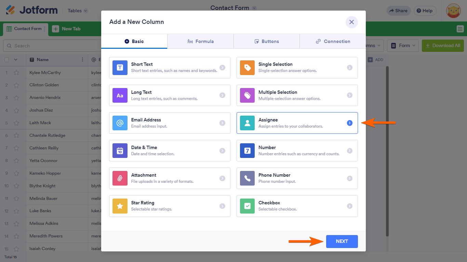This screenshot has width=467, height=262.
Task: Open the Form view dropdown
Action: [404, 45]
